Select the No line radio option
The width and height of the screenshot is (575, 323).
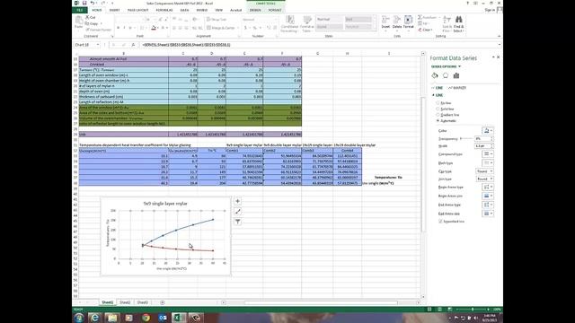[438, 103]
